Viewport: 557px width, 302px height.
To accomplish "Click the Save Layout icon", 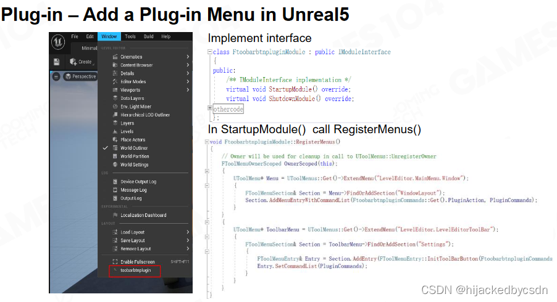I will click(x=115, y=240).
